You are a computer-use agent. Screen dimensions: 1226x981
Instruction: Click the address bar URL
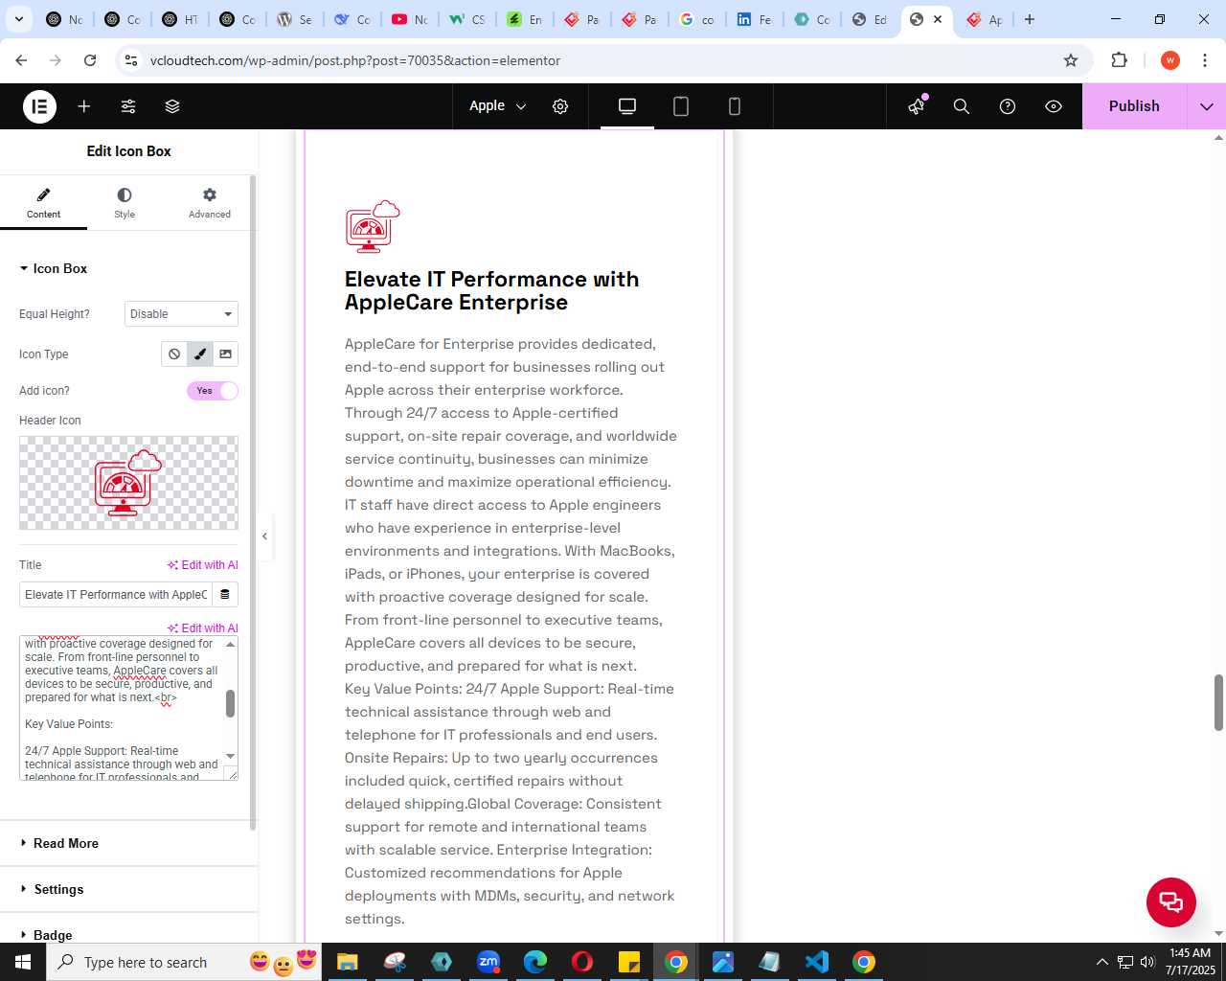point(355,60)
